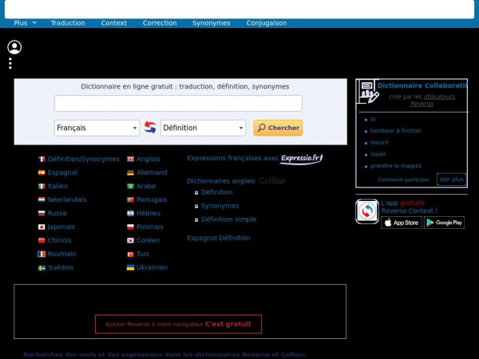The image size is (479, 359).
Task: Open the Dictionnaire Collaboratif heading link
Action: (x=422, y=86)
